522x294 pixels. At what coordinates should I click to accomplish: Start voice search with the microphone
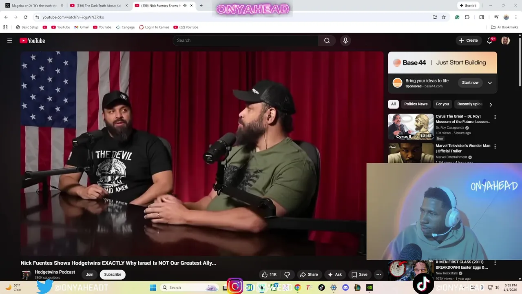tap(345, 40)
